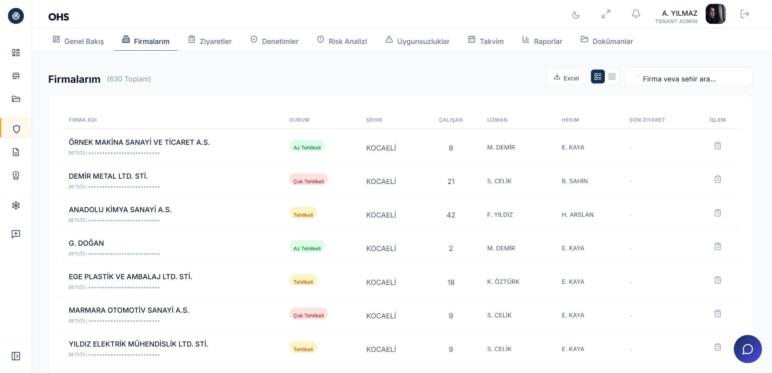The image size is (772, 373).
Task: Click the UZMAN column header
Action: pyautogui.click(x=497, y=120)
